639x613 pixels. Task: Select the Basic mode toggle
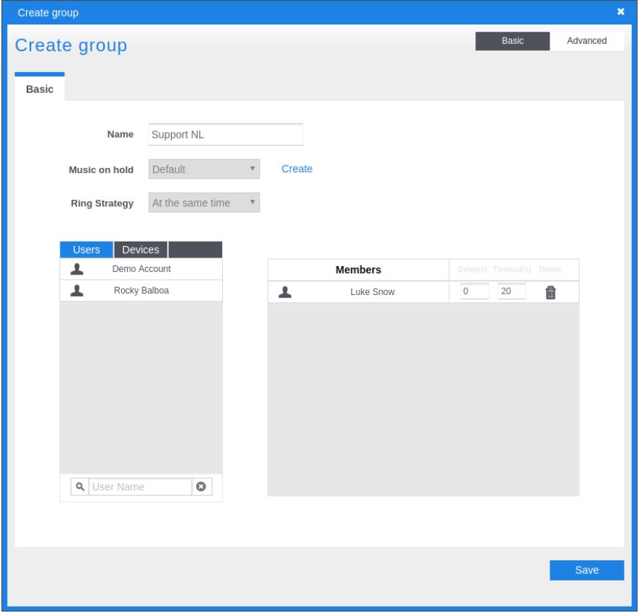512,41
